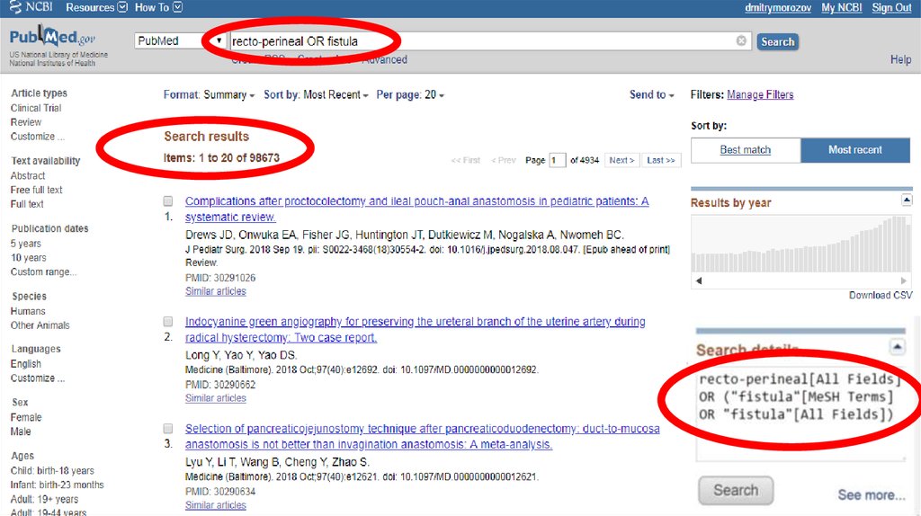Check the third result's checkbox
The image size is (921, 516).
pos(168,429)
